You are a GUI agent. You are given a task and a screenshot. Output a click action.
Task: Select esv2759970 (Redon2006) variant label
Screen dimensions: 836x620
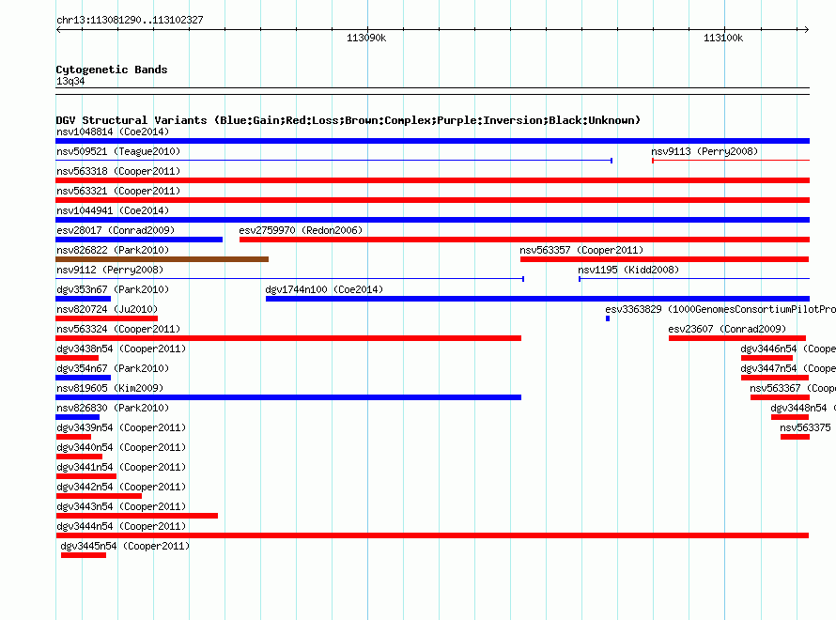[x=301, y=230]
